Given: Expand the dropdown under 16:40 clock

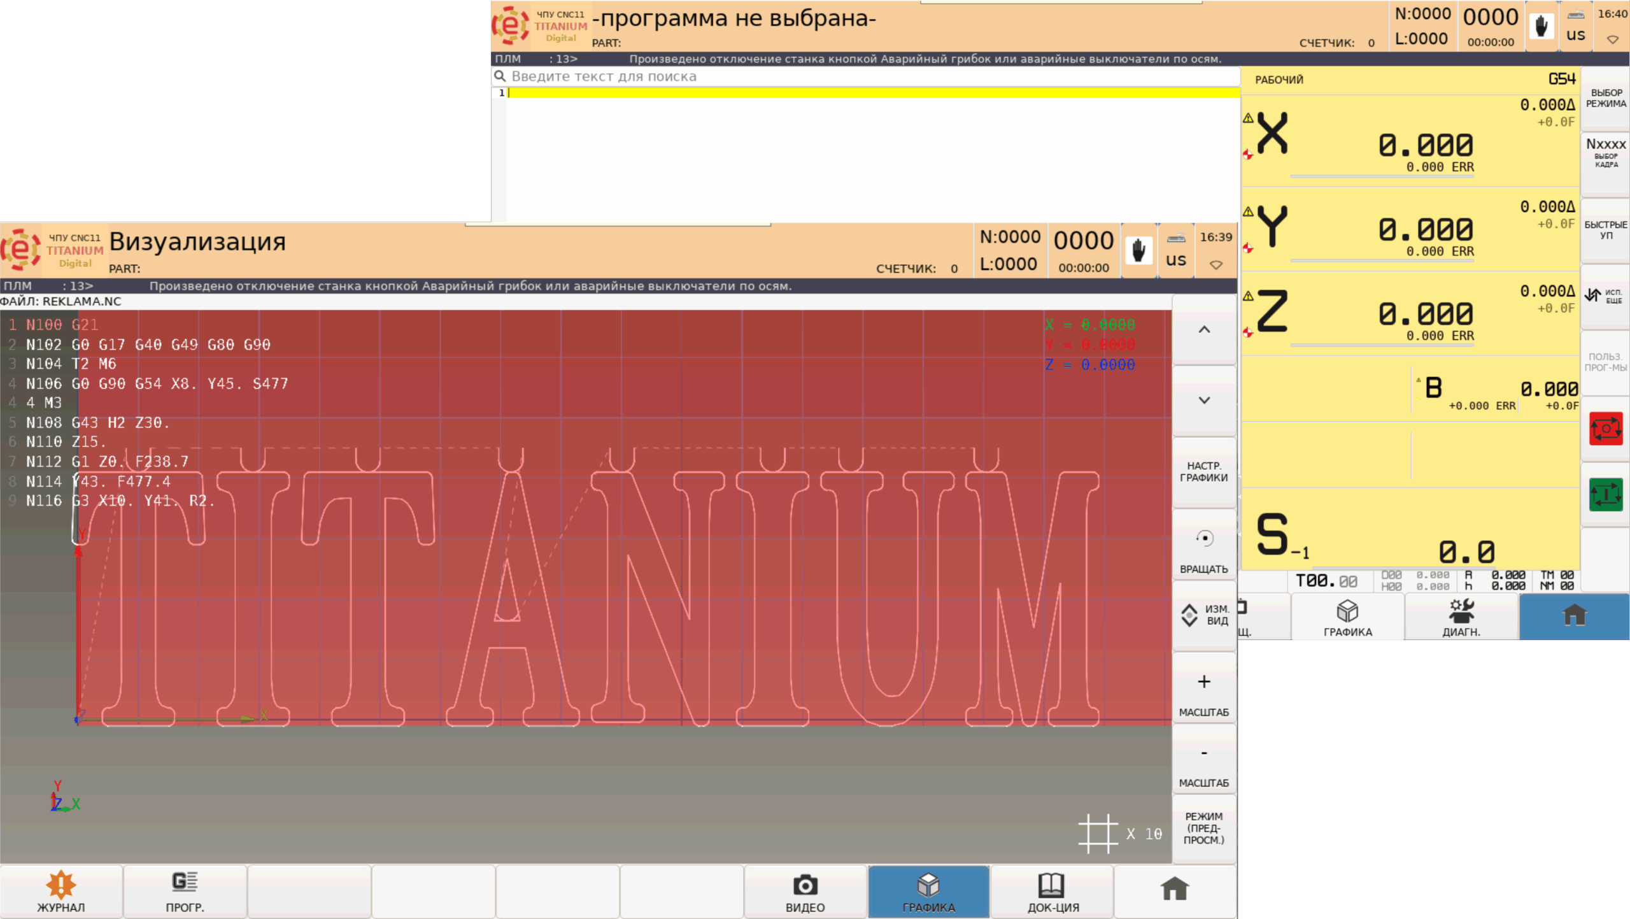Looking at the screenshot, I should pyautogui.click(x=1613, y=39).
